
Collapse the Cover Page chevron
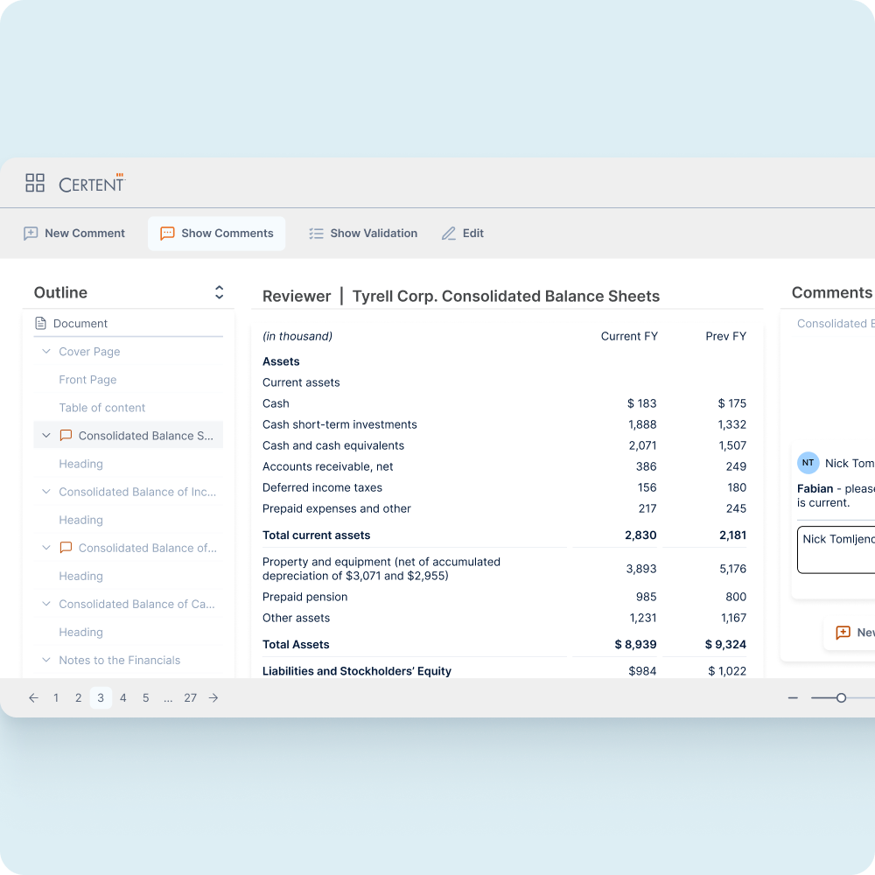tap(46, 352)
